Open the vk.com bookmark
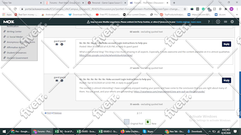The image size is (241, 135). coord(220,14)
